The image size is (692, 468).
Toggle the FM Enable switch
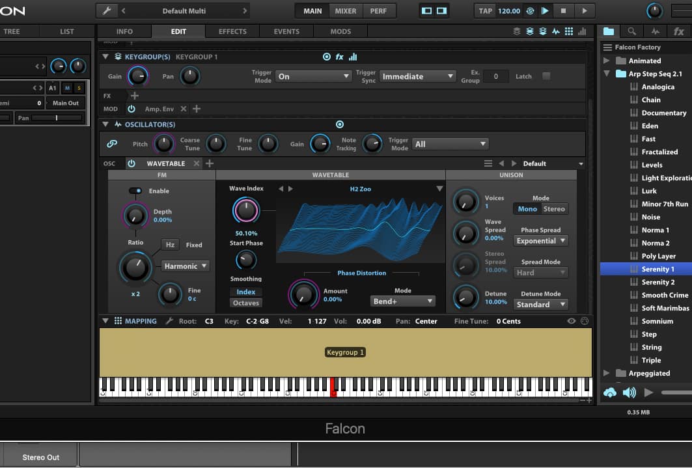(x=135, y=191)
